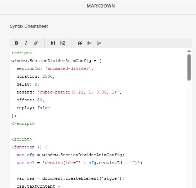Create a bulleted list
The image size is (196, 188).
(89, 43)
